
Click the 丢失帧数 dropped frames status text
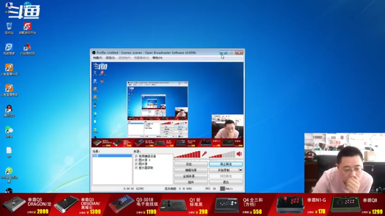(179, 189)
